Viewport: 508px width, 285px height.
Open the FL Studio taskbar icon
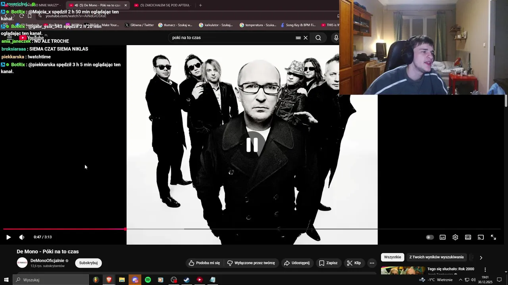tap(96, 280)
